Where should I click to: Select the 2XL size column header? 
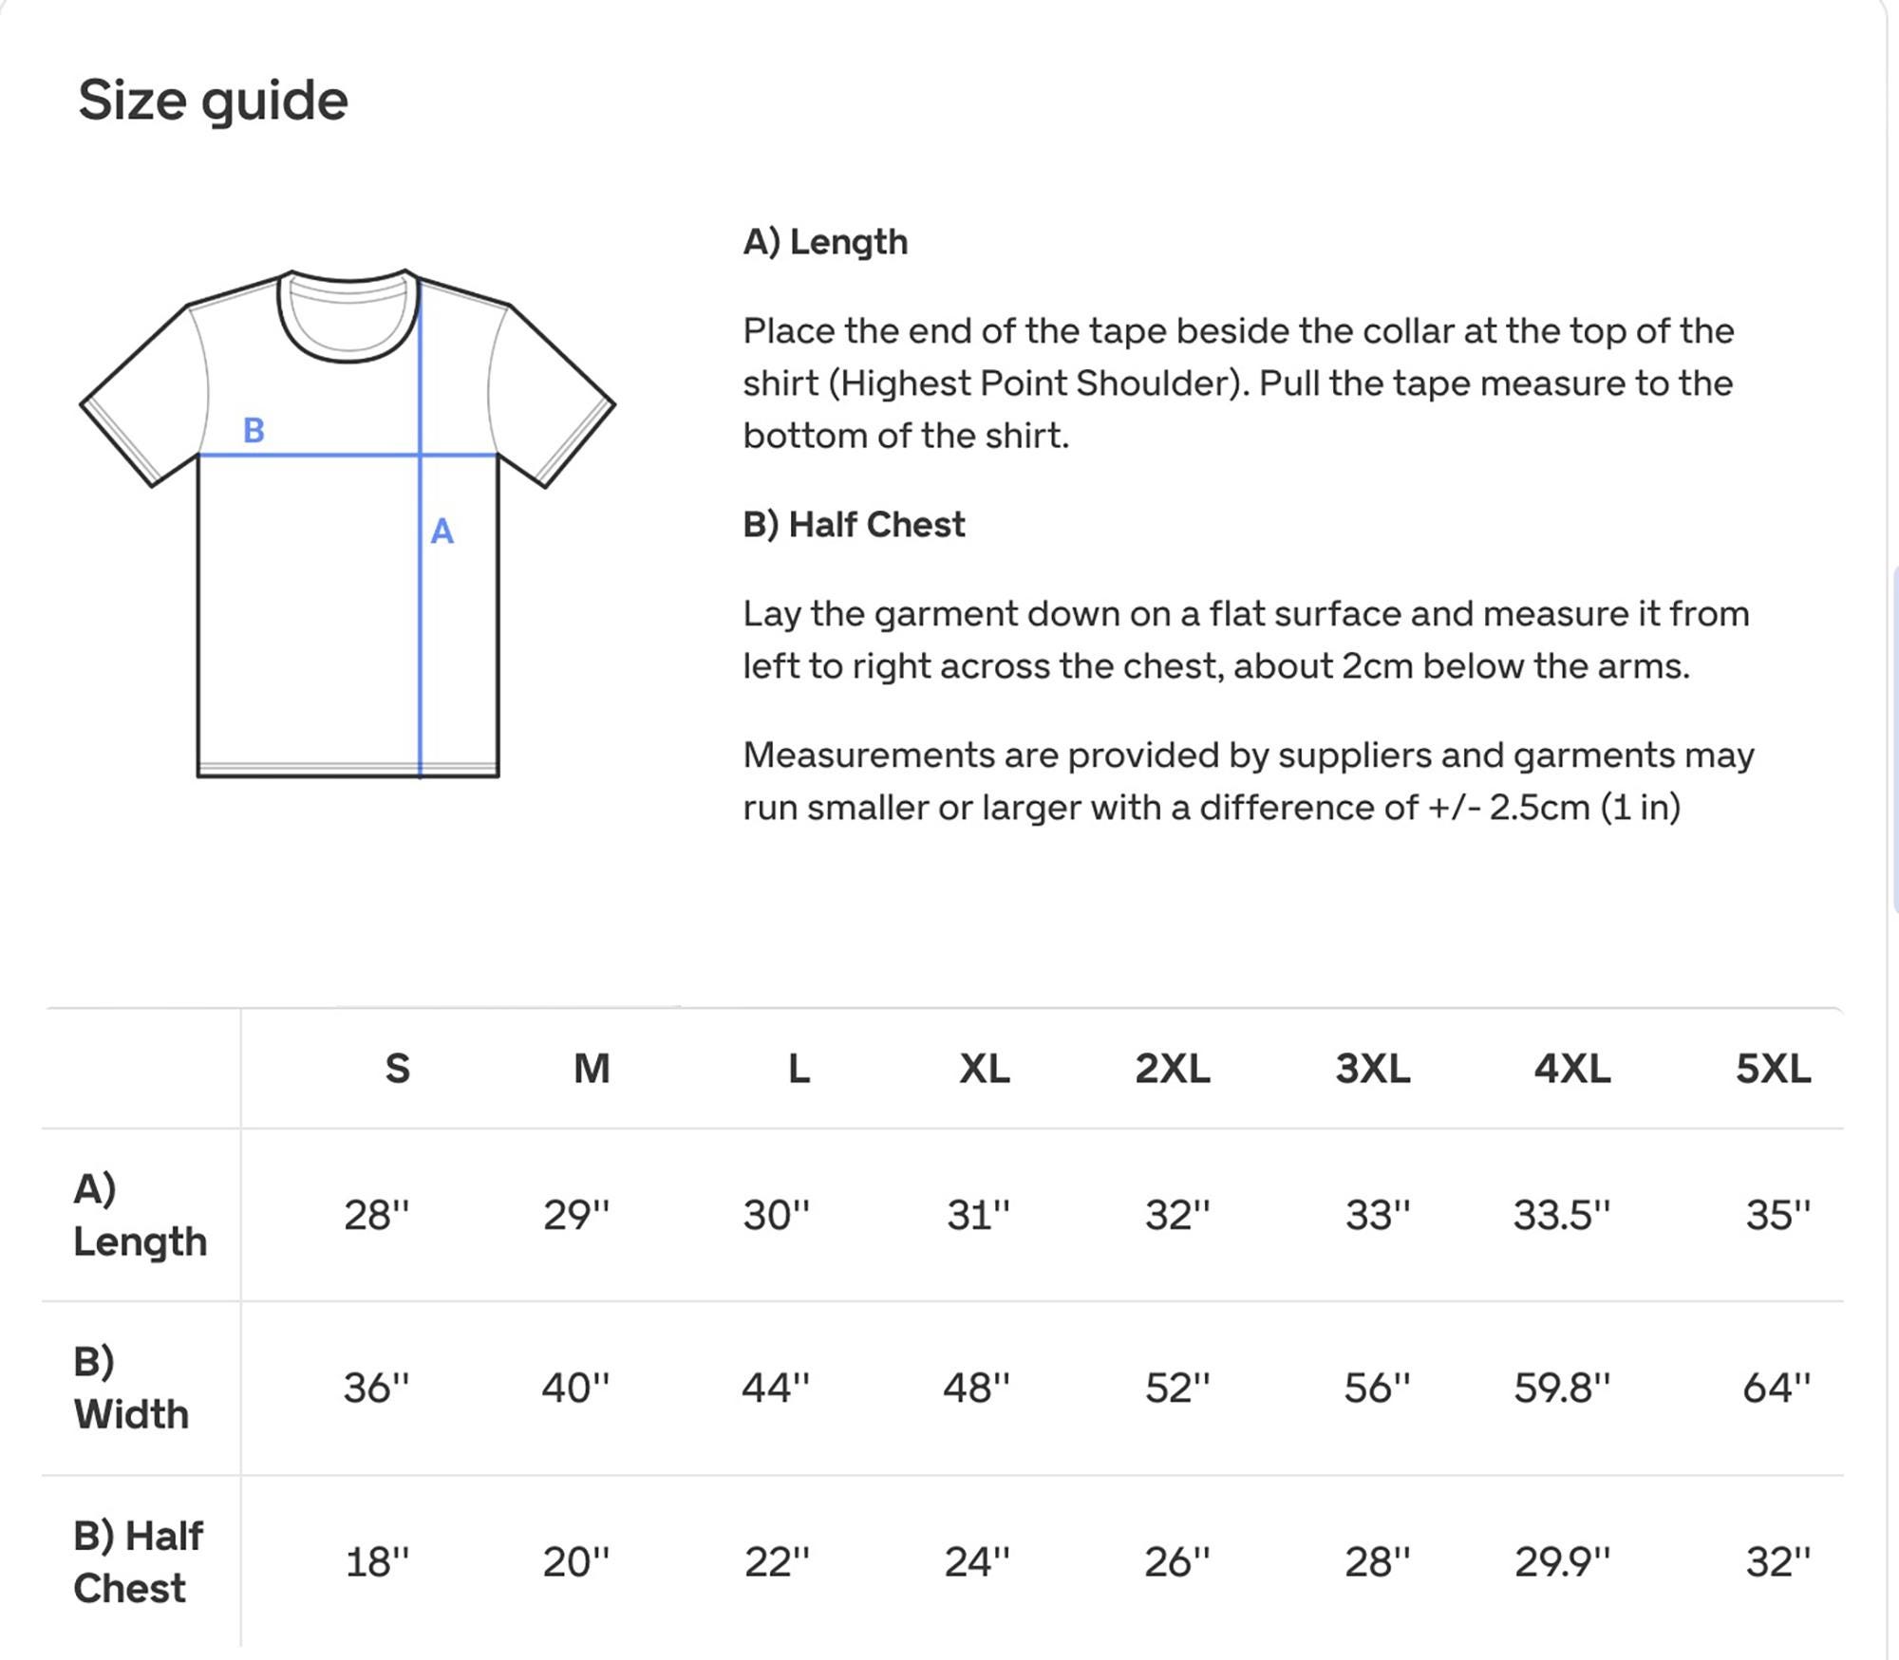(x=1173, y=1069)
